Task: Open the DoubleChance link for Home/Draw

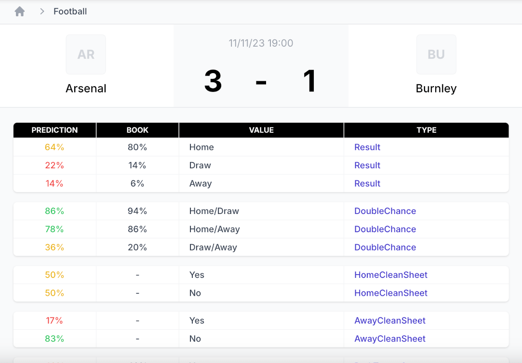Action: (385, 211)
